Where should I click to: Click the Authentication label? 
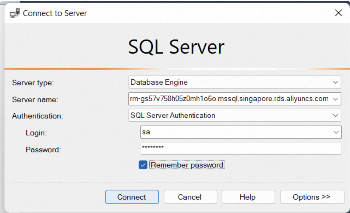click(x=37, y=116)
